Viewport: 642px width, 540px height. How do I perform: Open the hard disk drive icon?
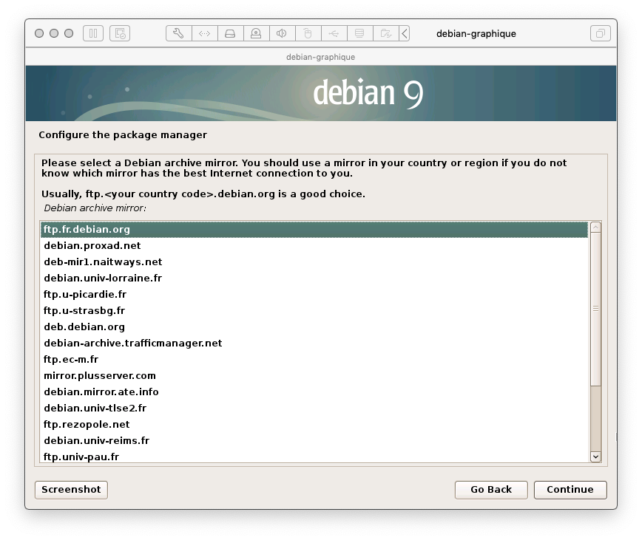(231, 33)
